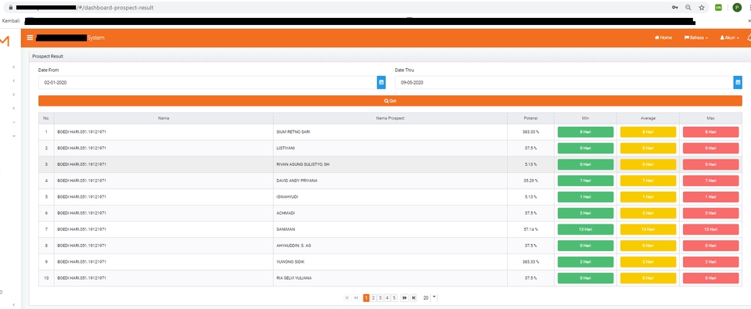Sort by the Potensi column header
Screen dimensions: 751x309
point(530,118)
